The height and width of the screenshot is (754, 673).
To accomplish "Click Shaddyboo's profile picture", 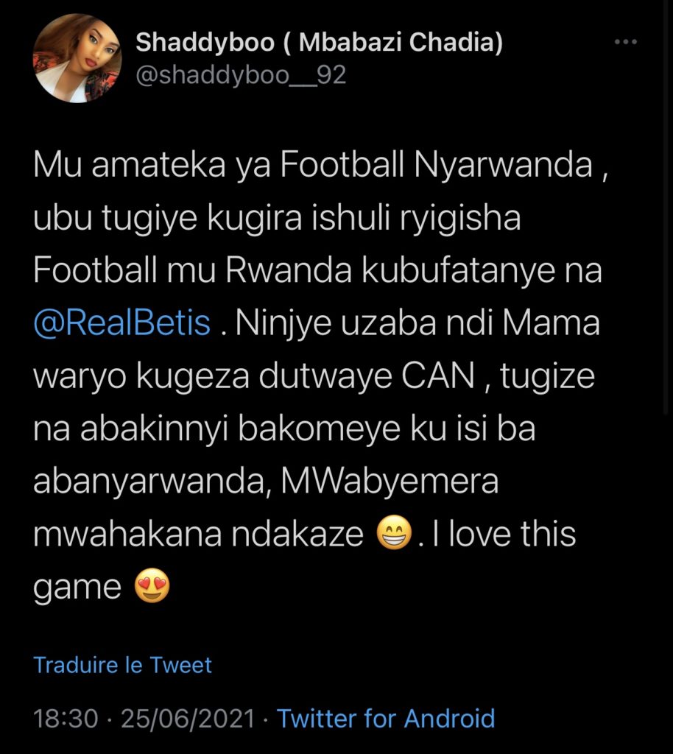I will click(x=77, y=58).
